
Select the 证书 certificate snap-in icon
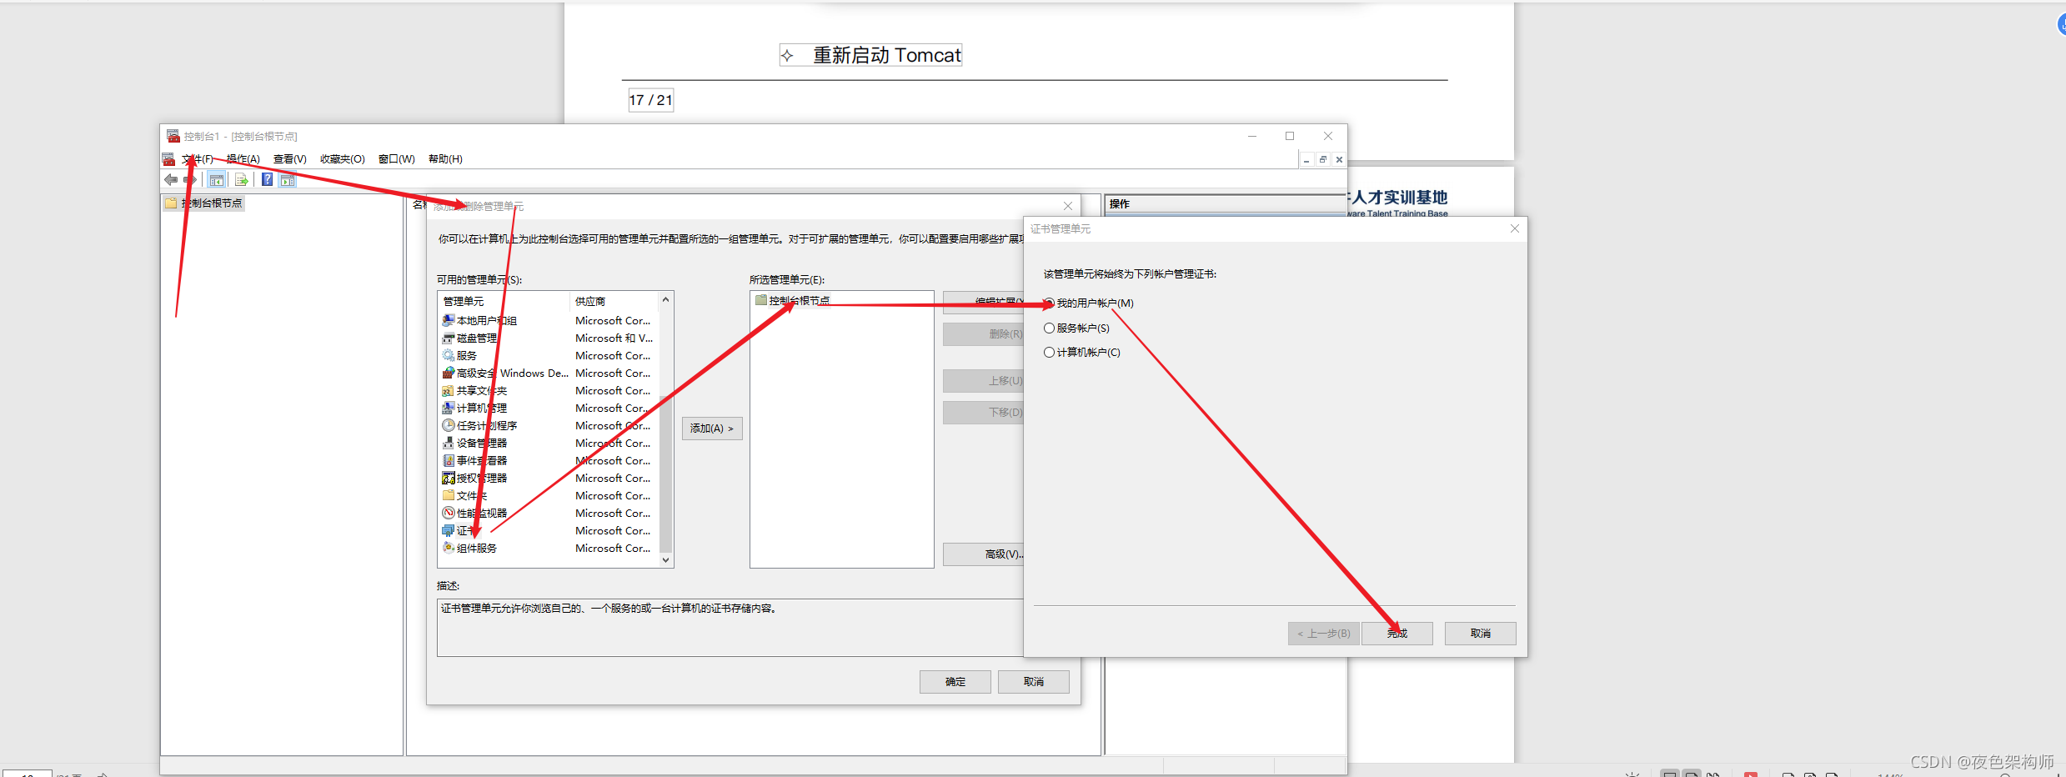pos(449,530)
